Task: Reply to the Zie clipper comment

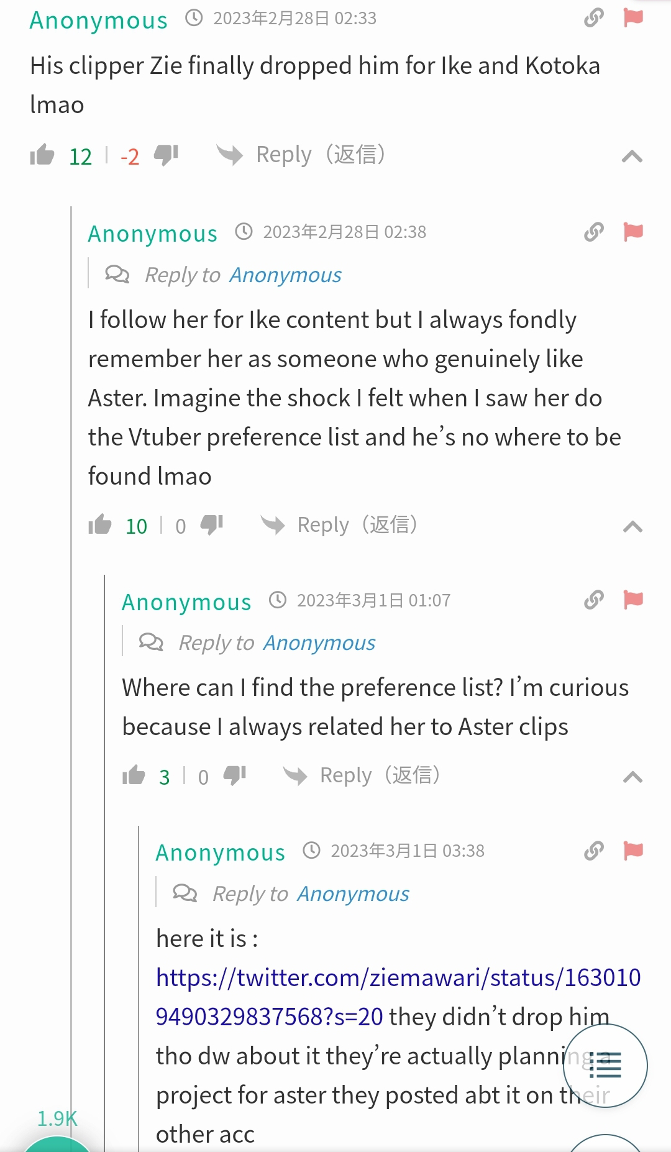Action: (301, 155)
